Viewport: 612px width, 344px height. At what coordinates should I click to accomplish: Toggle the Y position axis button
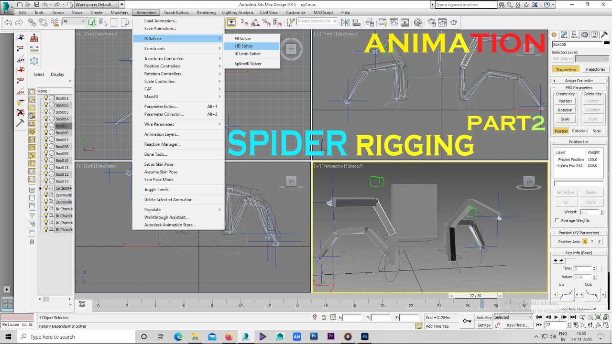592,242
